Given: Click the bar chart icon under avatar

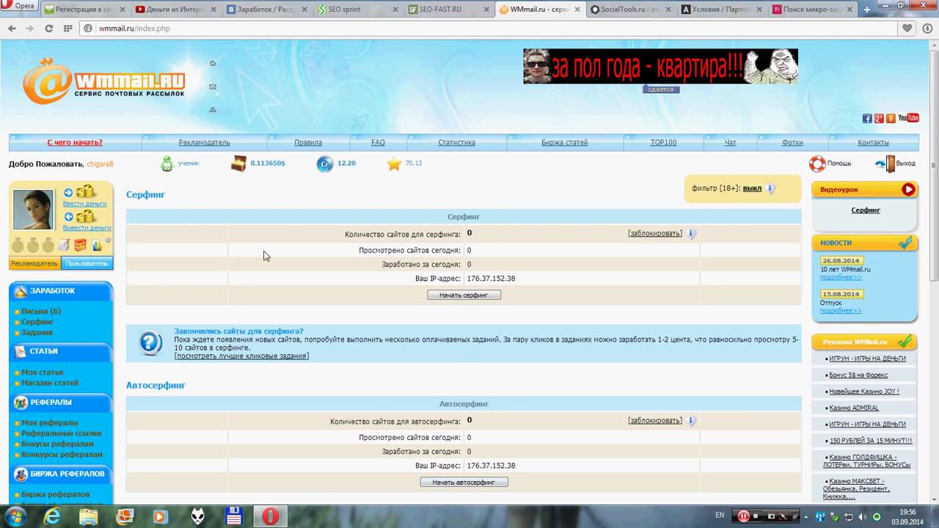Looking at the screenshot, I should 96,245.
